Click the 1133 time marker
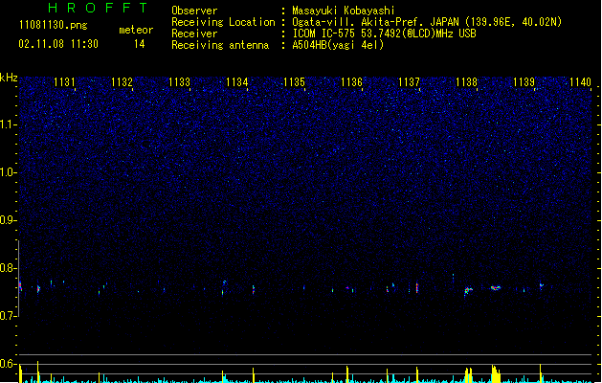The width and height of the screenshot is (602, 383). coord(179,82)
